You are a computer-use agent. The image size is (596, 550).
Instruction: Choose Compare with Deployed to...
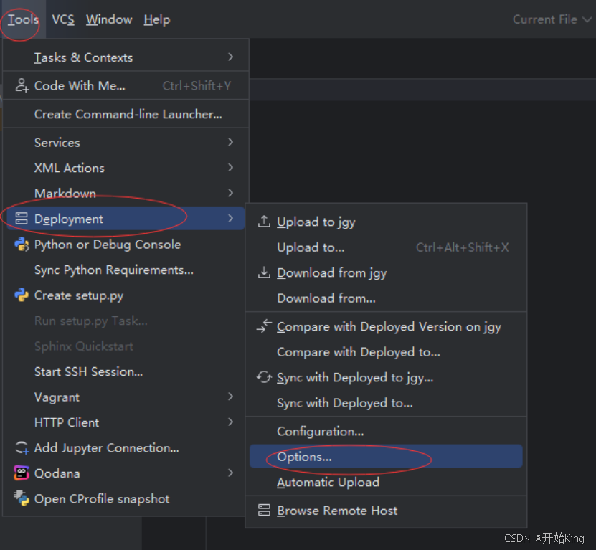pos(386,352)
